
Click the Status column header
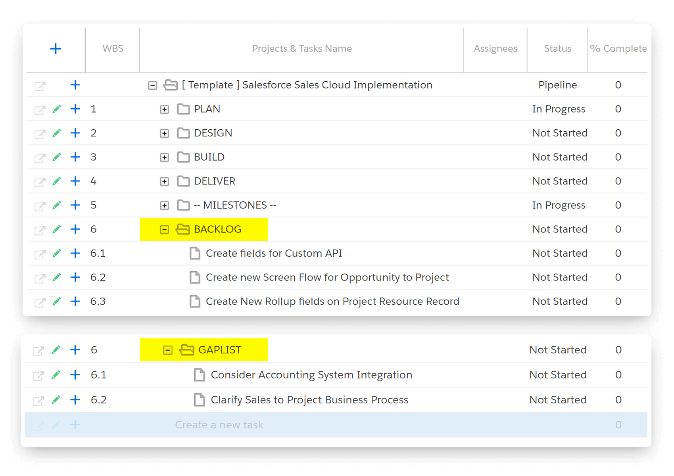557,49
